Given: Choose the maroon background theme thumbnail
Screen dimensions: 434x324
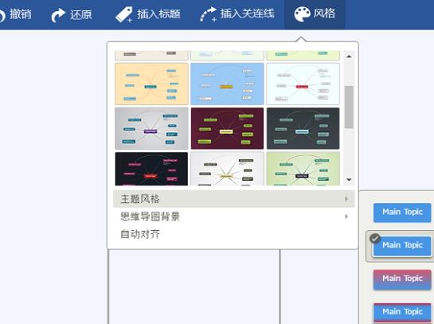Looking at the screenshot, I should click(x=227, y=128).
